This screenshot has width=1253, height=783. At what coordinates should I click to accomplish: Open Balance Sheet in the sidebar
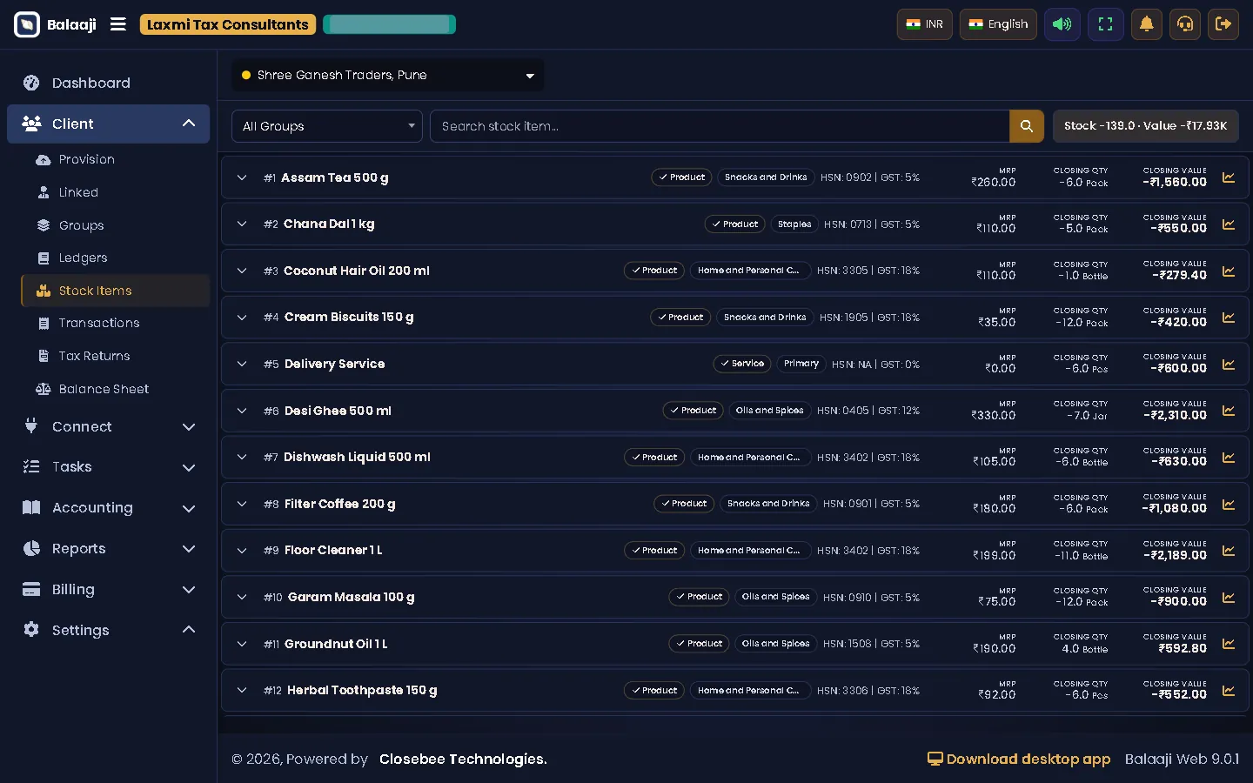click(x=115, y=390)
